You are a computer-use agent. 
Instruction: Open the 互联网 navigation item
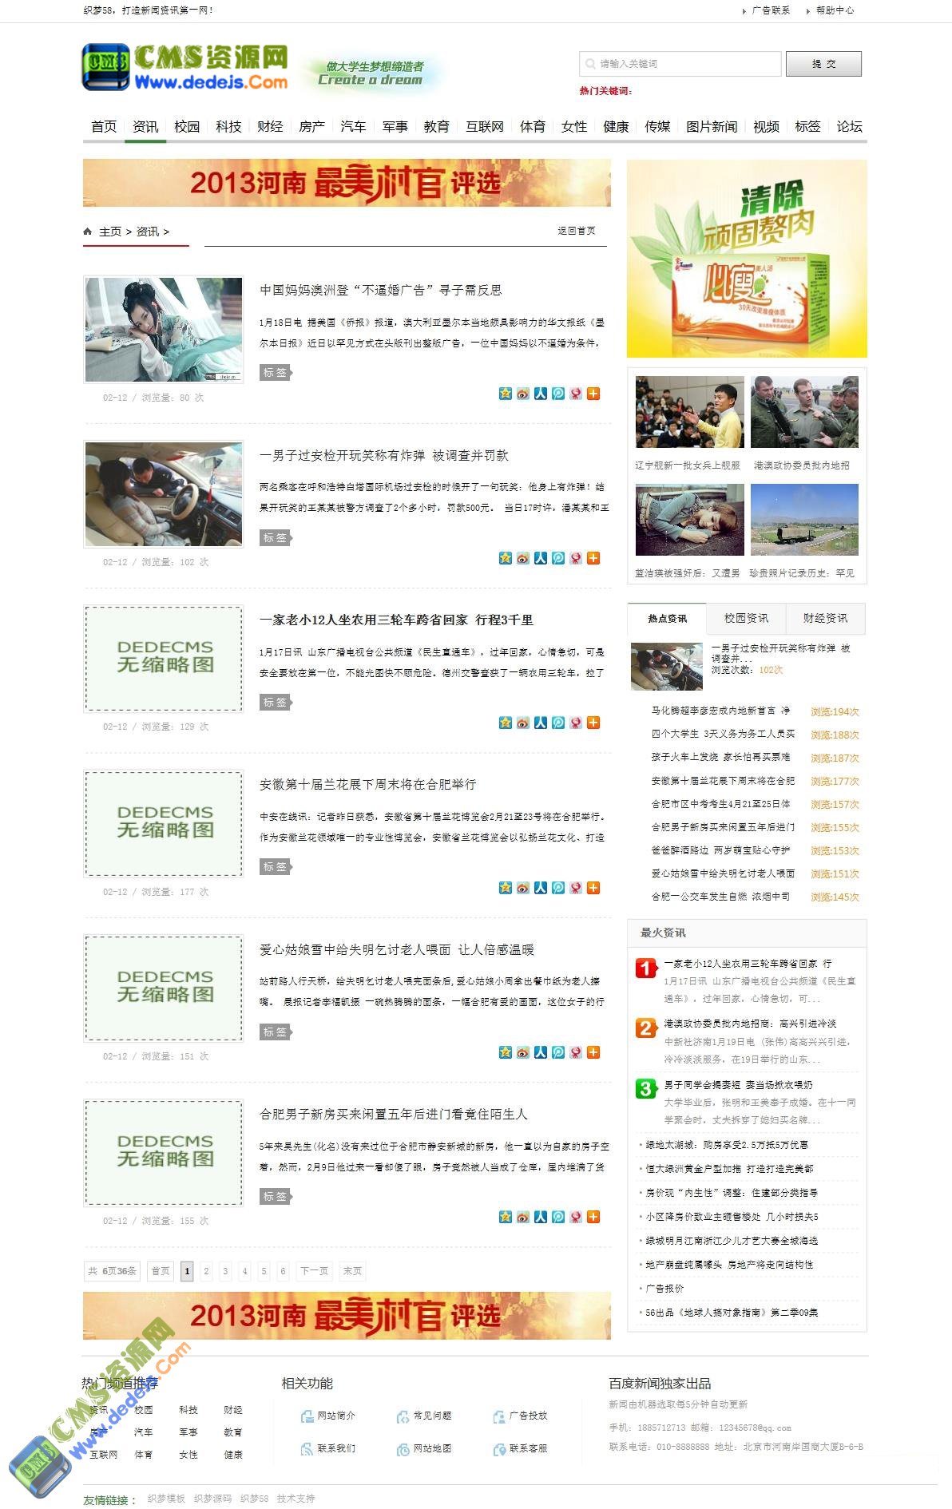click(x=485, y=126)
